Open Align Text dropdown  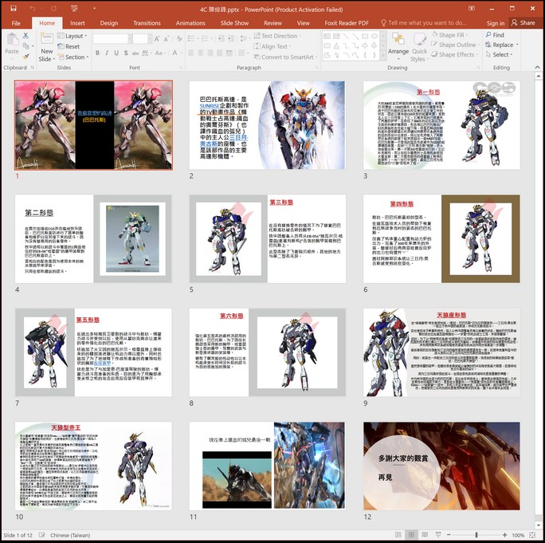pyautogui.click(x=272, y=46)
